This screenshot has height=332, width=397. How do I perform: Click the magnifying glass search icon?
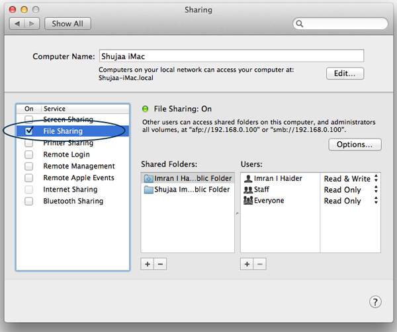click(x=300, y=24)
